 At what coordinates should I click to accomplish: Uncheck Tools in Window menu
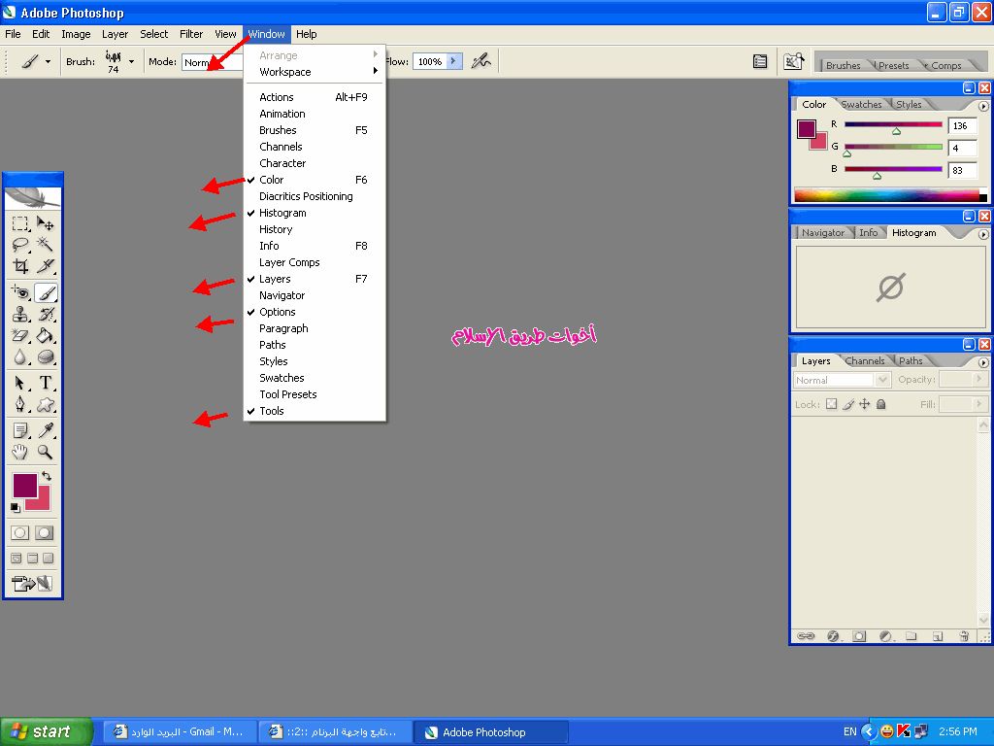coord(315,411)
